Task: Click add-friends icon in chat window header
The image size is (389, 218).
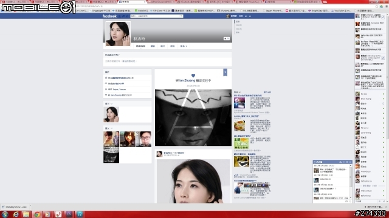Action: pyautogui.click(x=340, y=162)
